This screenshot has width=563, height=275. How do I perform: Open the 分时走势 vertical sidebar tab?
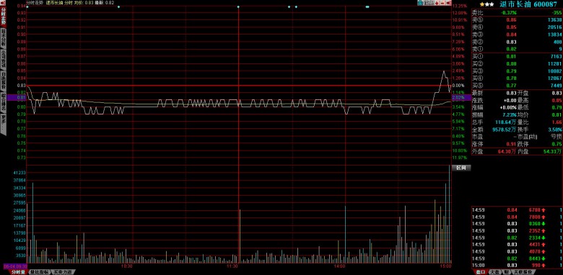tap(3, 17)
